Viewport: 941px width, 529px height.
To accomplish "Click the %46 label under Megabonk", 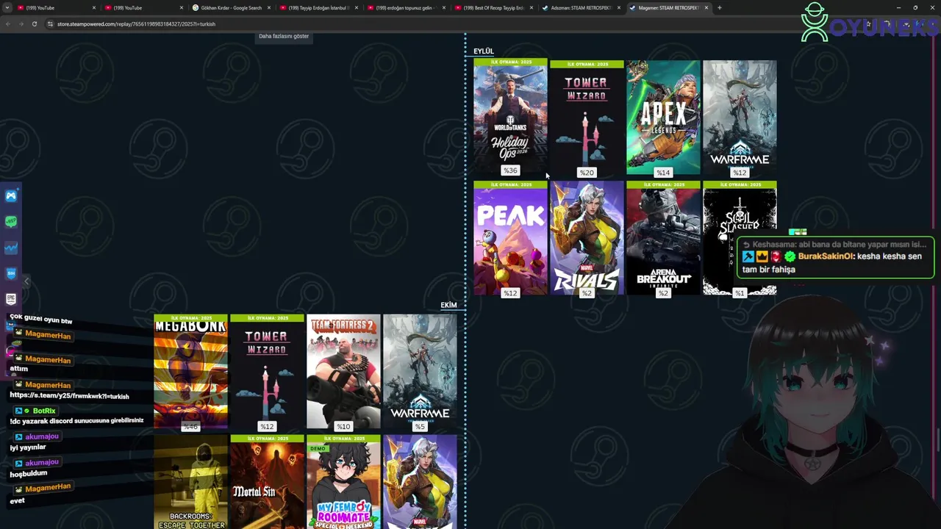I will tap(190, 426).
